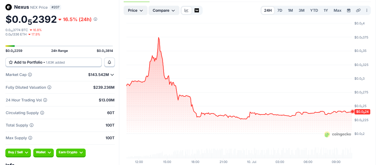Viewport: 377px width, 165px height.
Task: Click the ETH price line 0.0₈1336 ETH
Action: click(16, 34)
